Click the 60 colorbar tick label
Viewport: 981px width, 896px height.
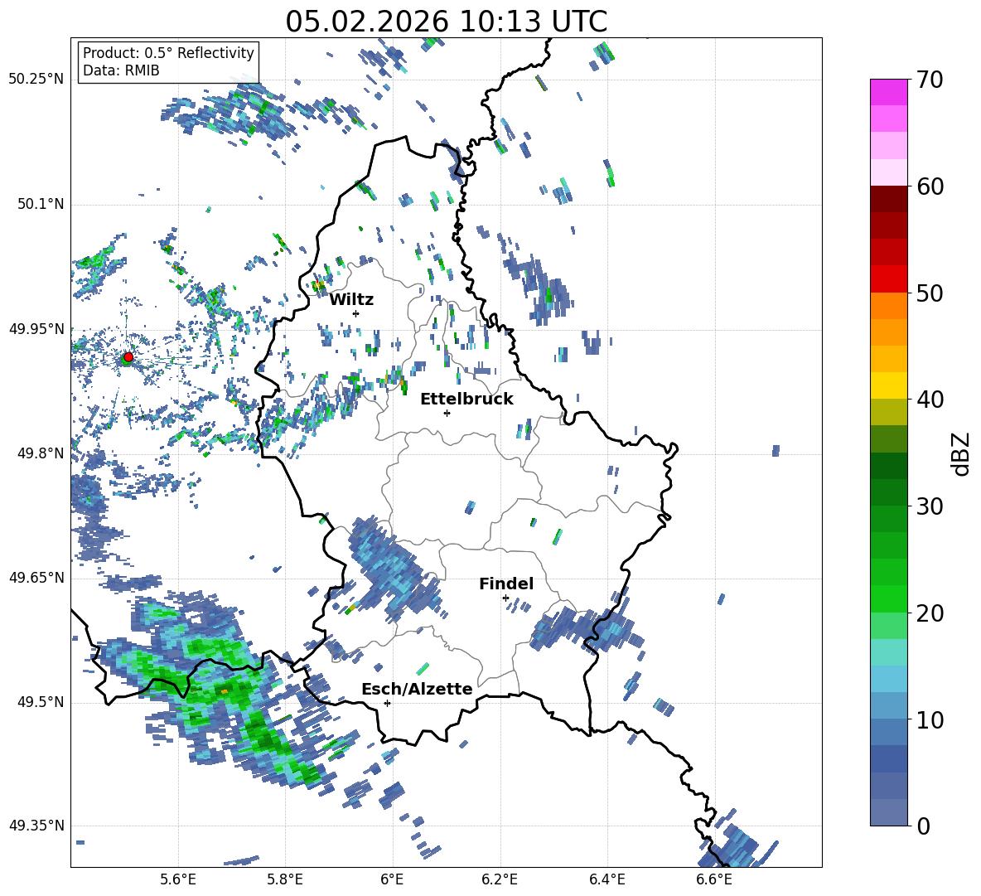930,186
